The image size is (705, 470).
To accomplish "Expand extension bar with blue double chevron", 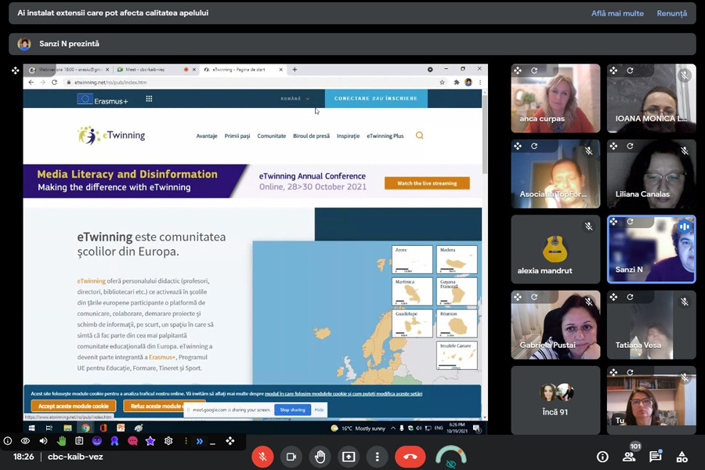I will tap(199, 441).
